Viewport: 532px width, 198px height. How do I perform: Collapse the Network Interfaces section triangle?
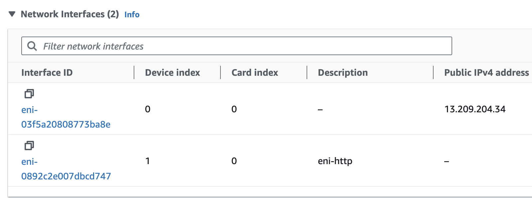[x=12, y=14]
